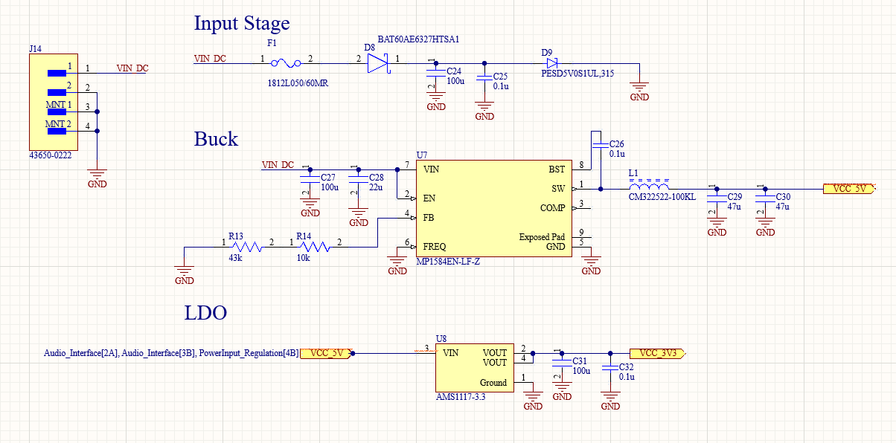The image size is (896, 443).
Task: Select capacitor C28 symbol
Action: click(x=359, y=181)
